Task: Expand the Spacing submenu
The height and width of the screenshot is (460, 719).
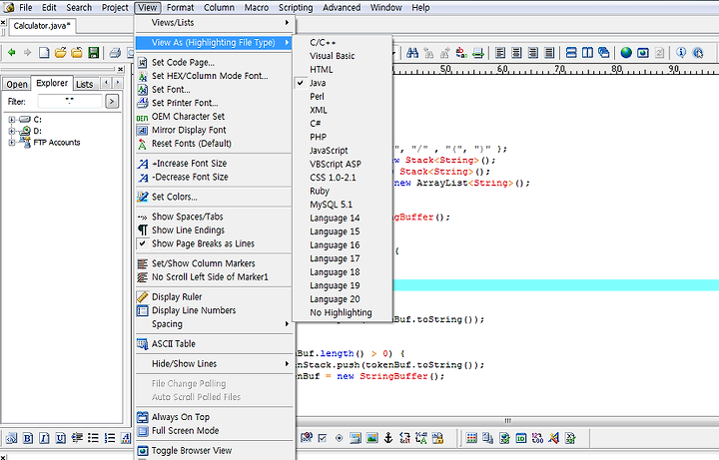Action: 214,324
